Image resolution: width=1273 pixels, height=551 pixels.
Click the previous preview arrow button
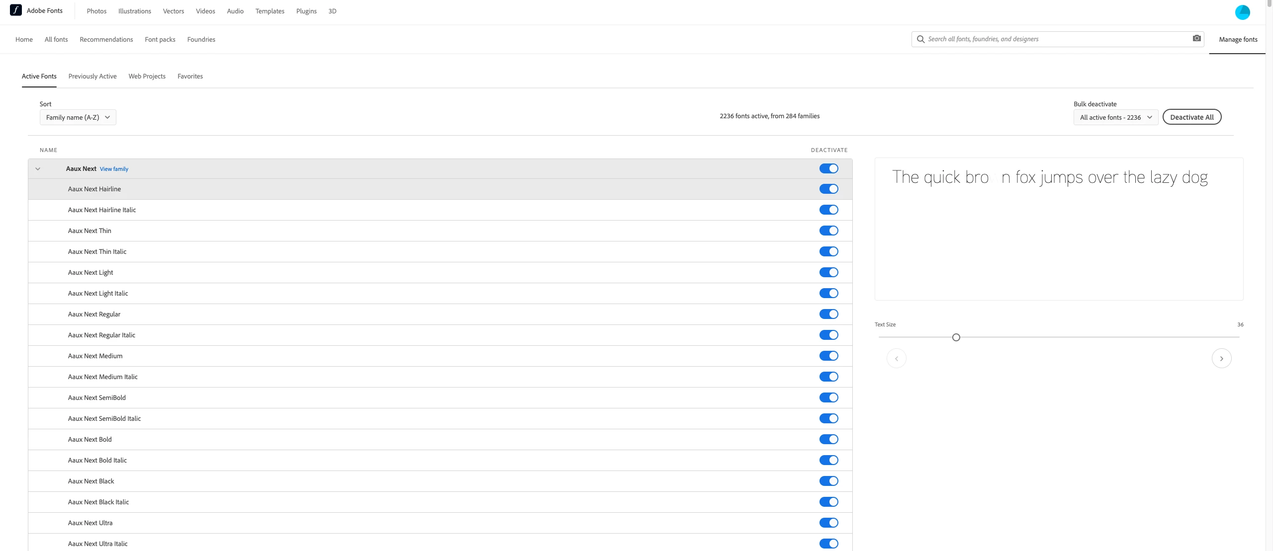(x=896, y=358)
